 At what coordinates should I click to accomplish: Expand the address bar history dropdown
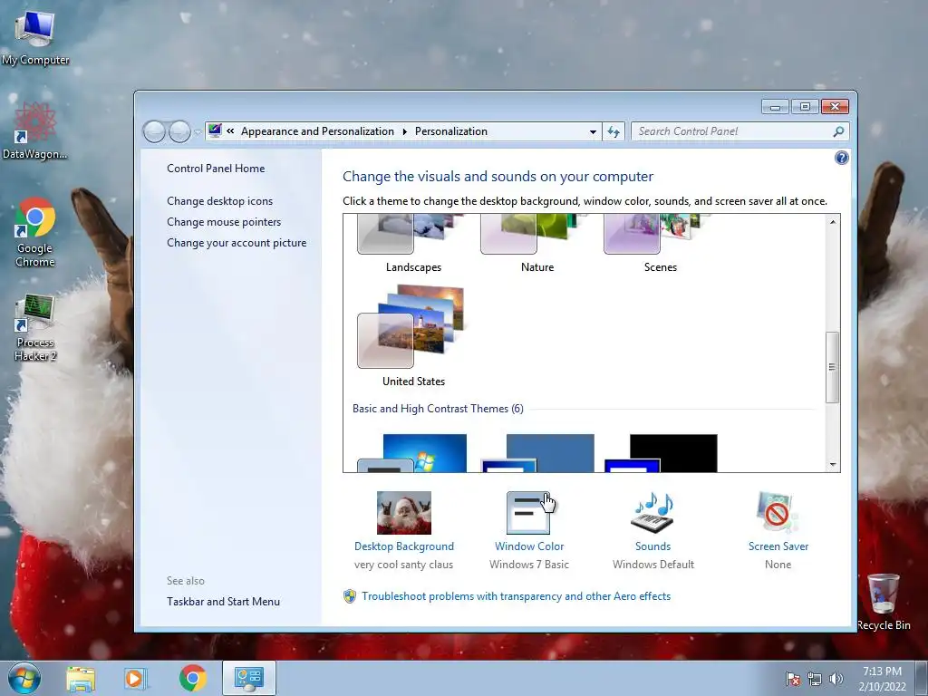click(593, 131)
